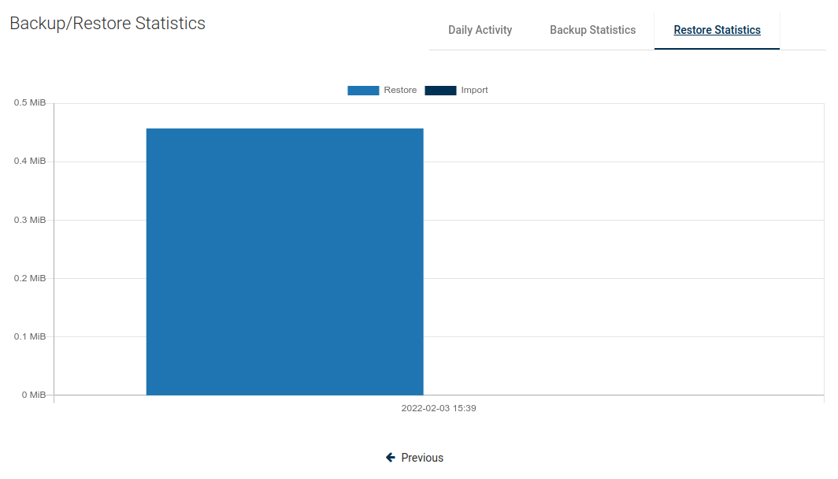Click the Backup/Restore Statistics page heading
This screenshot has width=838, height=479.
[x=107, y=24]
